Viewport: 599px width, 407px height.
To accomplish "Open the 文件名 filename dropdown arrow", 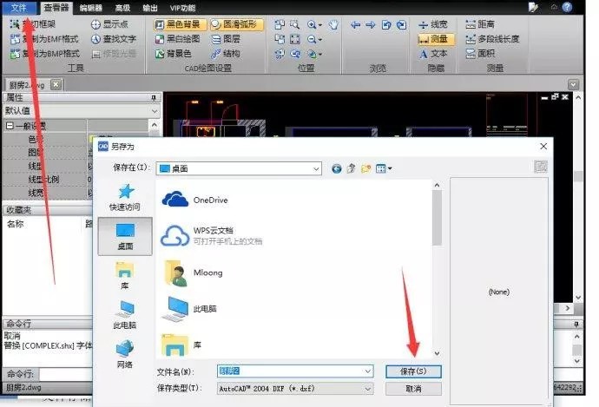I will pos(367,371).
